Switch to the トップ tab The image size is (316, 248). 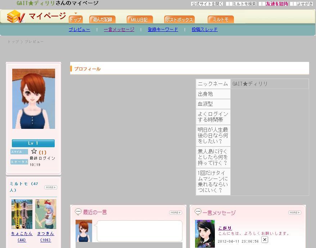point(76,19)
